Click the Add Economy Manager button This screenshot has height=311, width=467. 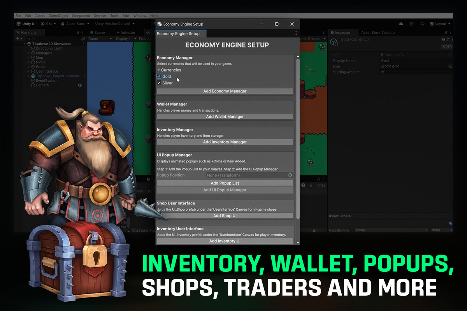[x=225, y=91]
